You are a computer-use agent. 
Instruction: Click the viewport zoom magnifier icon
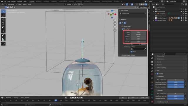pyautogui.click(x=115, y=20)
